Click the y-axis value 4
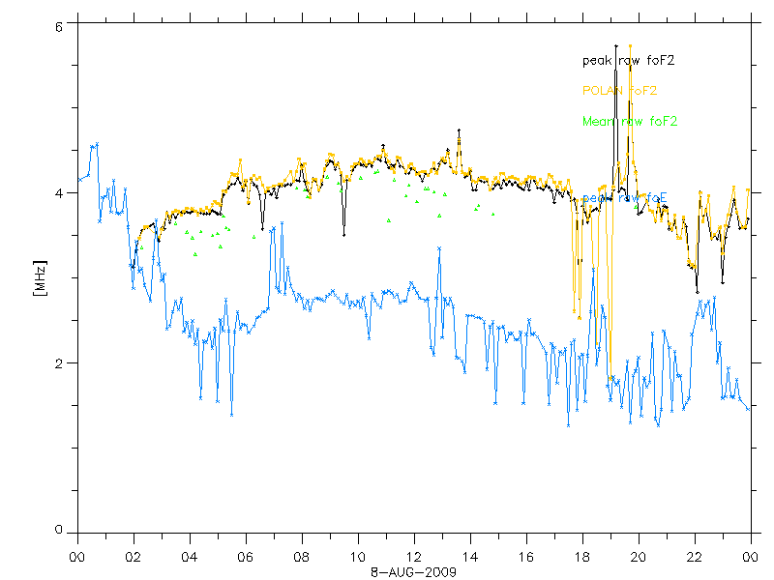The image size is (774, 580). [59, 192]
